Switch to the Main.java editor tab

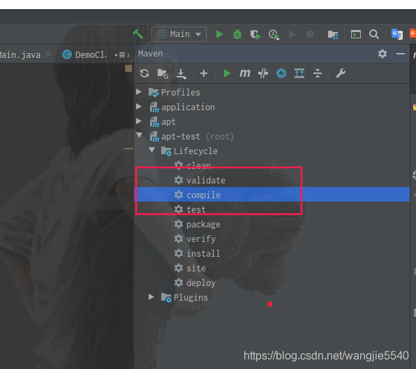(20, 55)
